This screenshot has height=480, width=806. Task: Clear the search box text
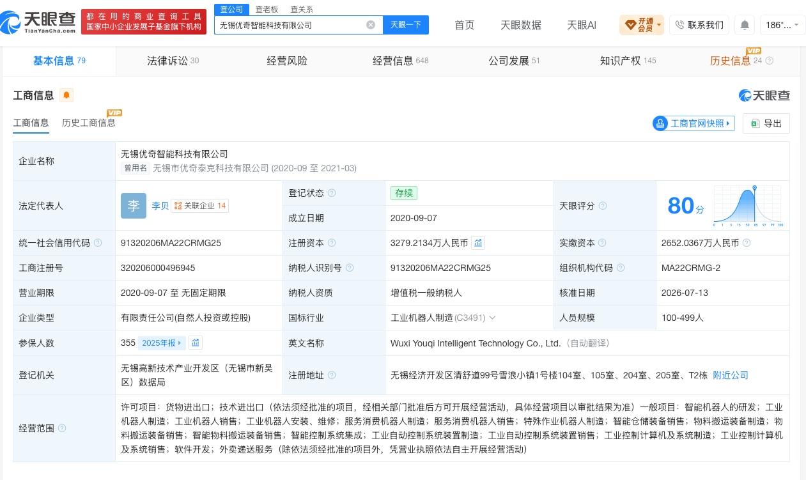coord(371,25)
